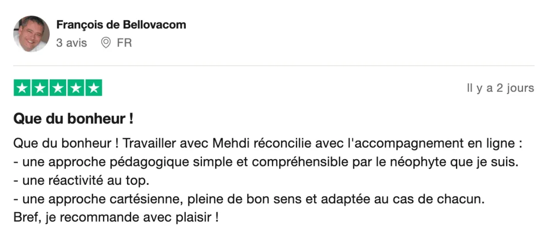Click the second green rating star

click(40, 88)
